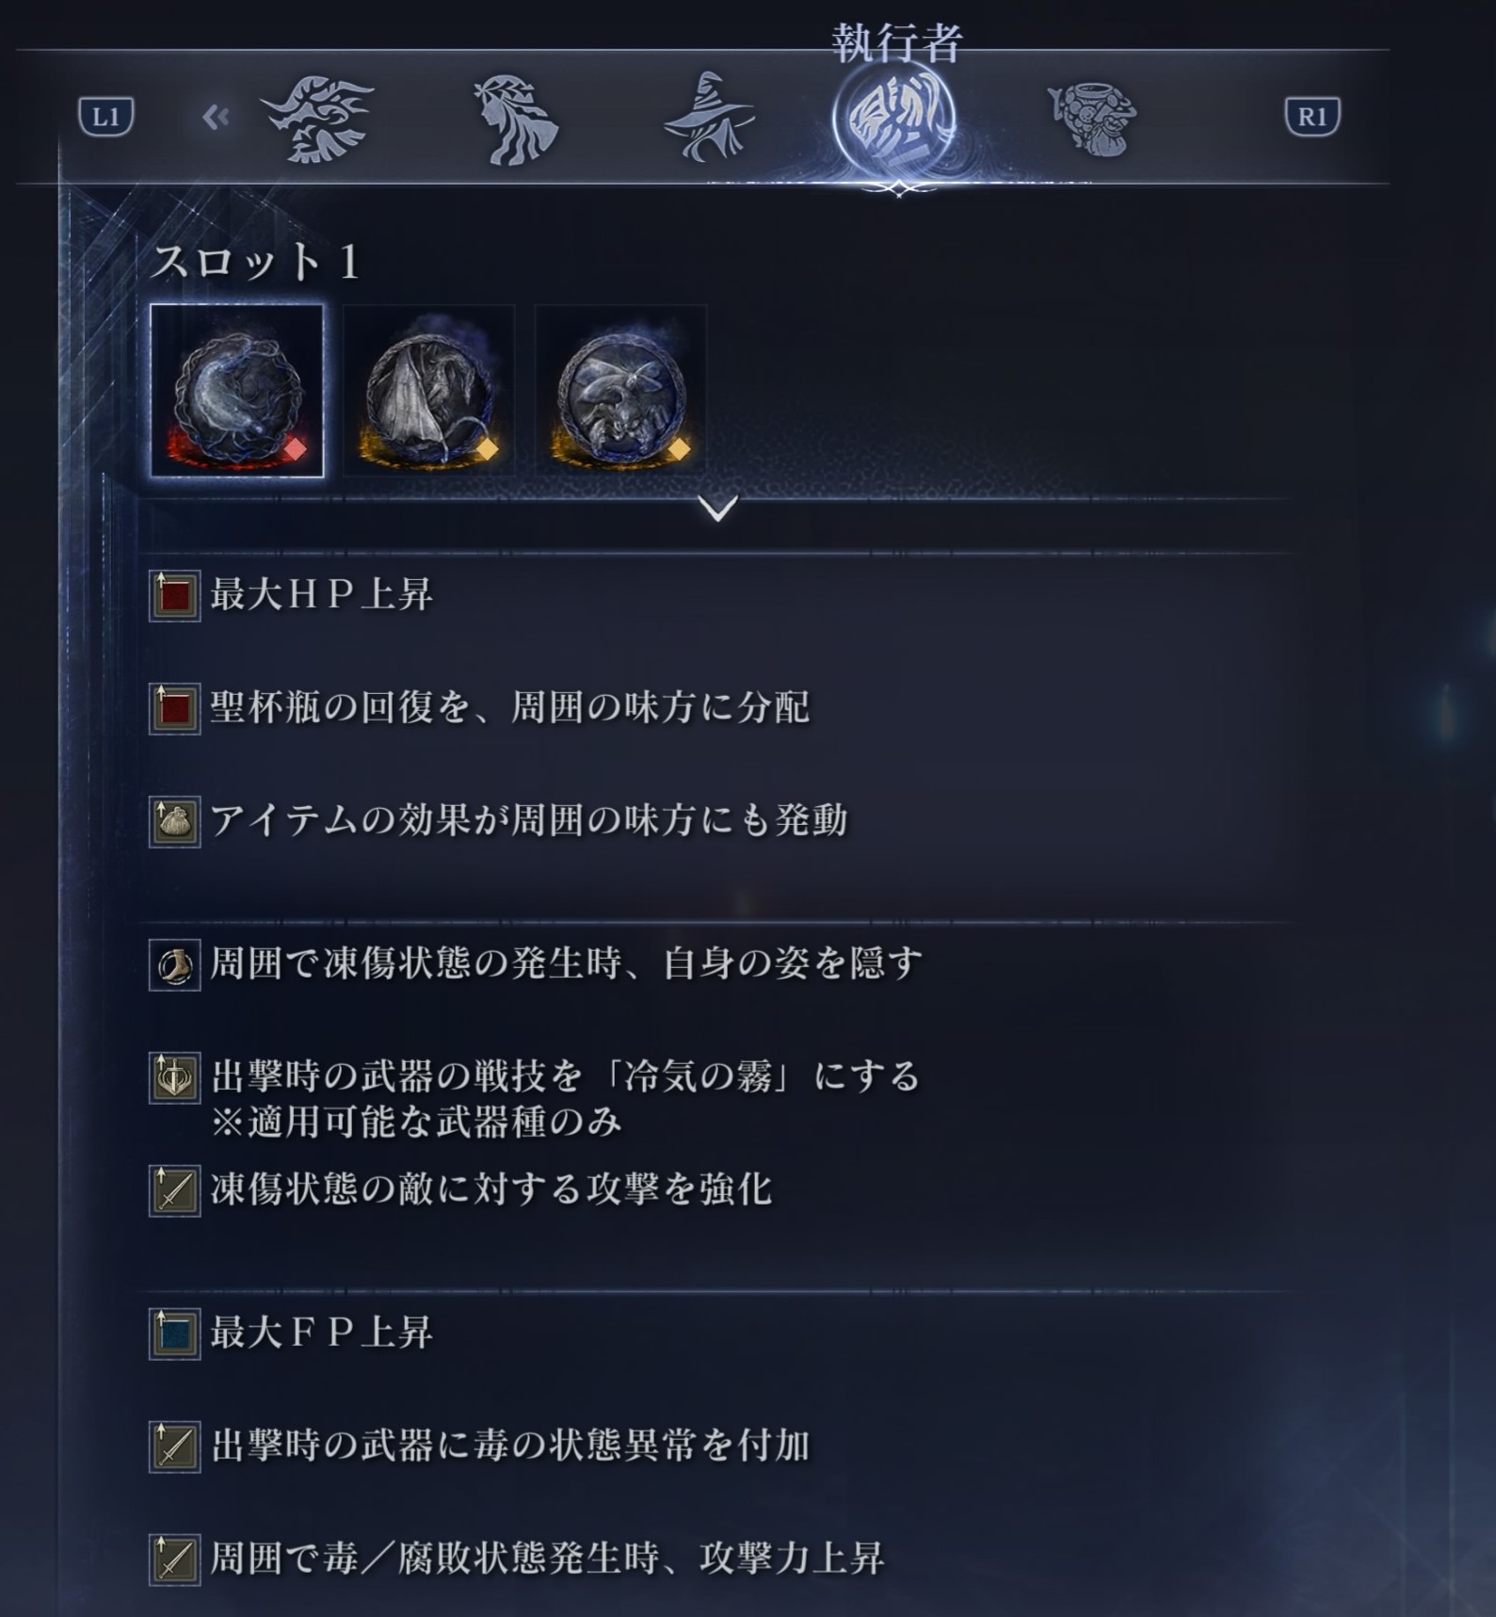Screen dimensions: 1496x1617
Task: Click the L1 previous-tab button
Action: pyautogui.click(x=105, y=117)
